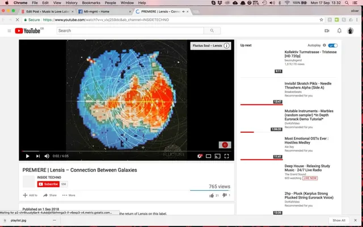Click in the YouTube search field
The height and width of the screenshot is (227, 363).
click(130, 31)
